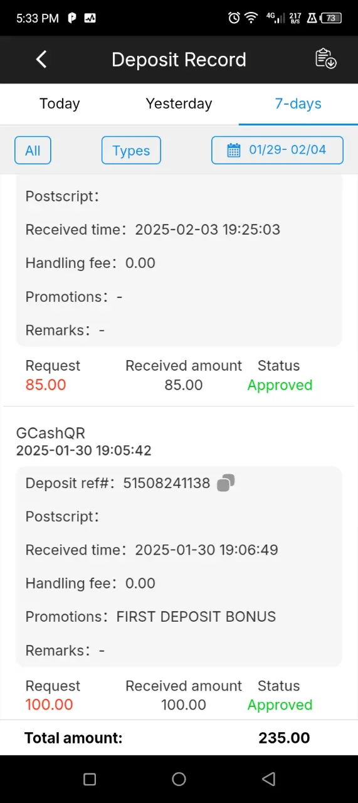Open the export record clipboard icon
358x803 pixels.
click(325, 58)
